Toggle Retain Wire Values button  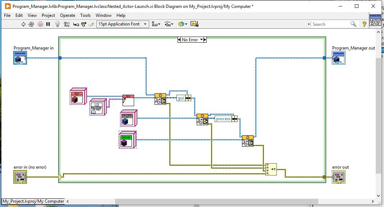pos(67,24)
